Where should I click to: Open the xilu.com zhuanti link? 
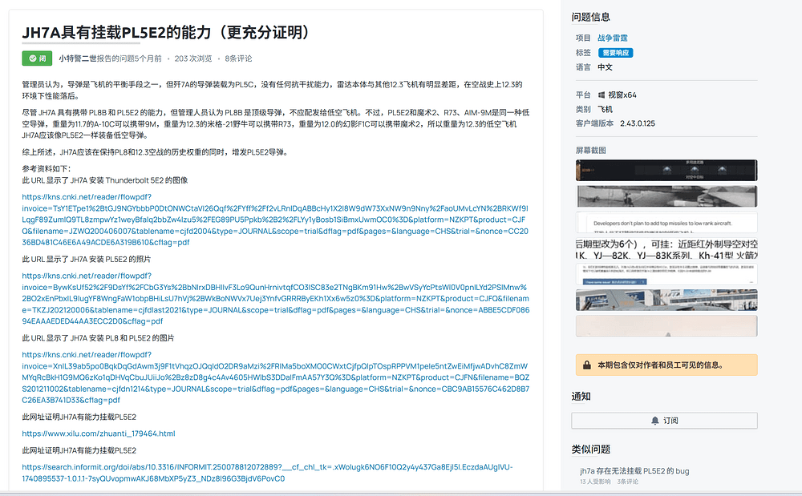(99, 433)
